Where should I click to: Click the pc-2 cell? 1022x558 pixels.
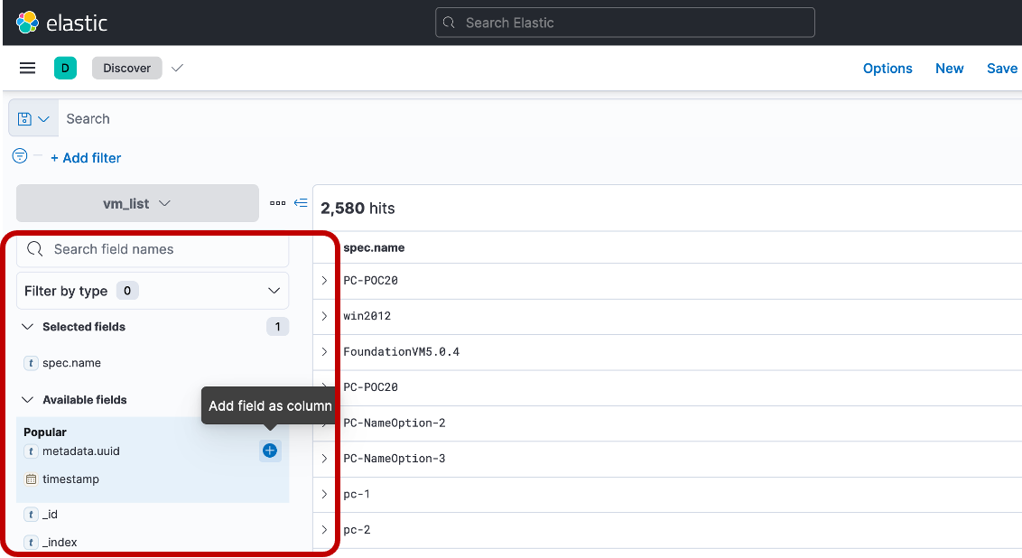coord(357,530)
